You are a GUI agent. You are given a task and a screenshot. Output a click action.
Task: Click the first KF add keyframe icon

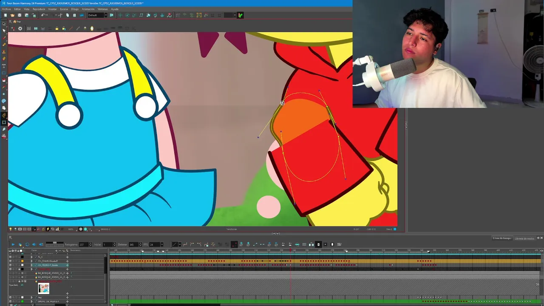241,244
